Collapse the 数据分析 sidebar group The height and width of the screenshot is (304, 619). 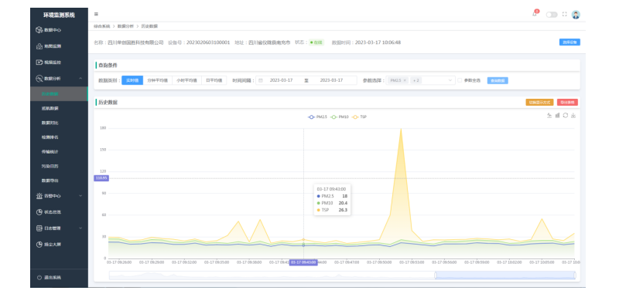[59, 79]
